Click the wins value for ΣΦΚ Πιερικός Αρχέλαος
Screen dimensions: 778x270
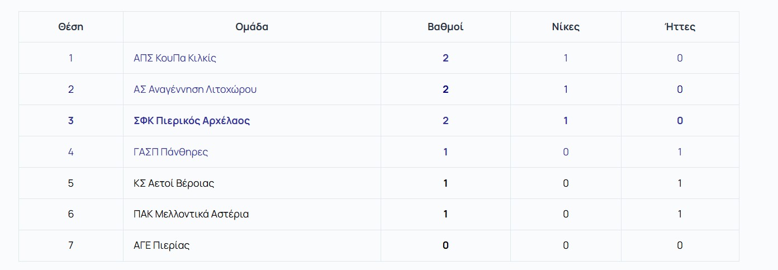tap(566, 121)
